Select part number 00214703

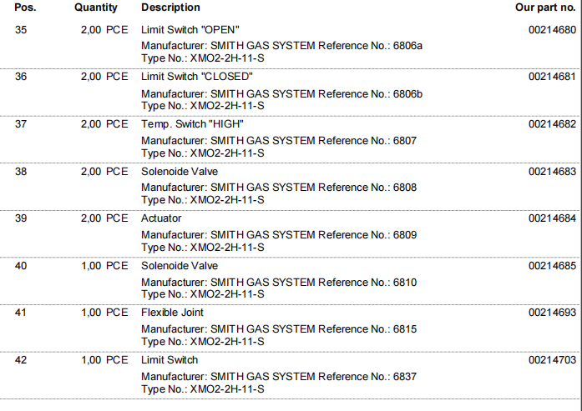pos(552,360)
